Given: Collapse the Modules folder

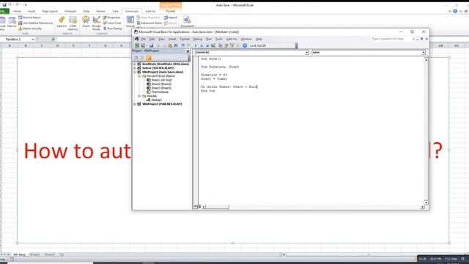Looking at the screenshot, I should click(x=139, y=96).
